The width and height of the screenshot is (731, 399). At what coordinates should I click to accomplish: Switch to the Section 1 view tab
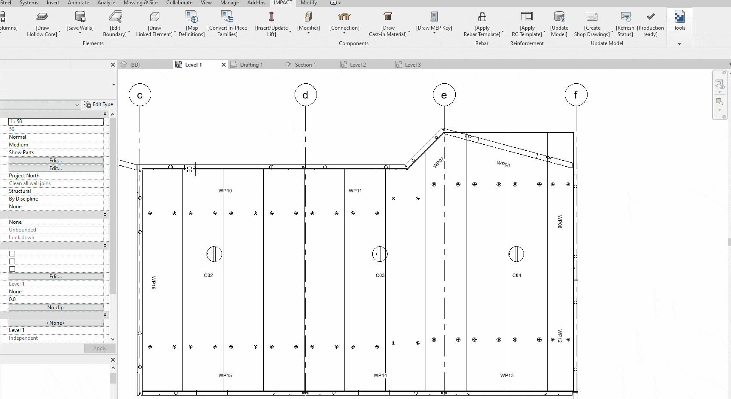305,65
